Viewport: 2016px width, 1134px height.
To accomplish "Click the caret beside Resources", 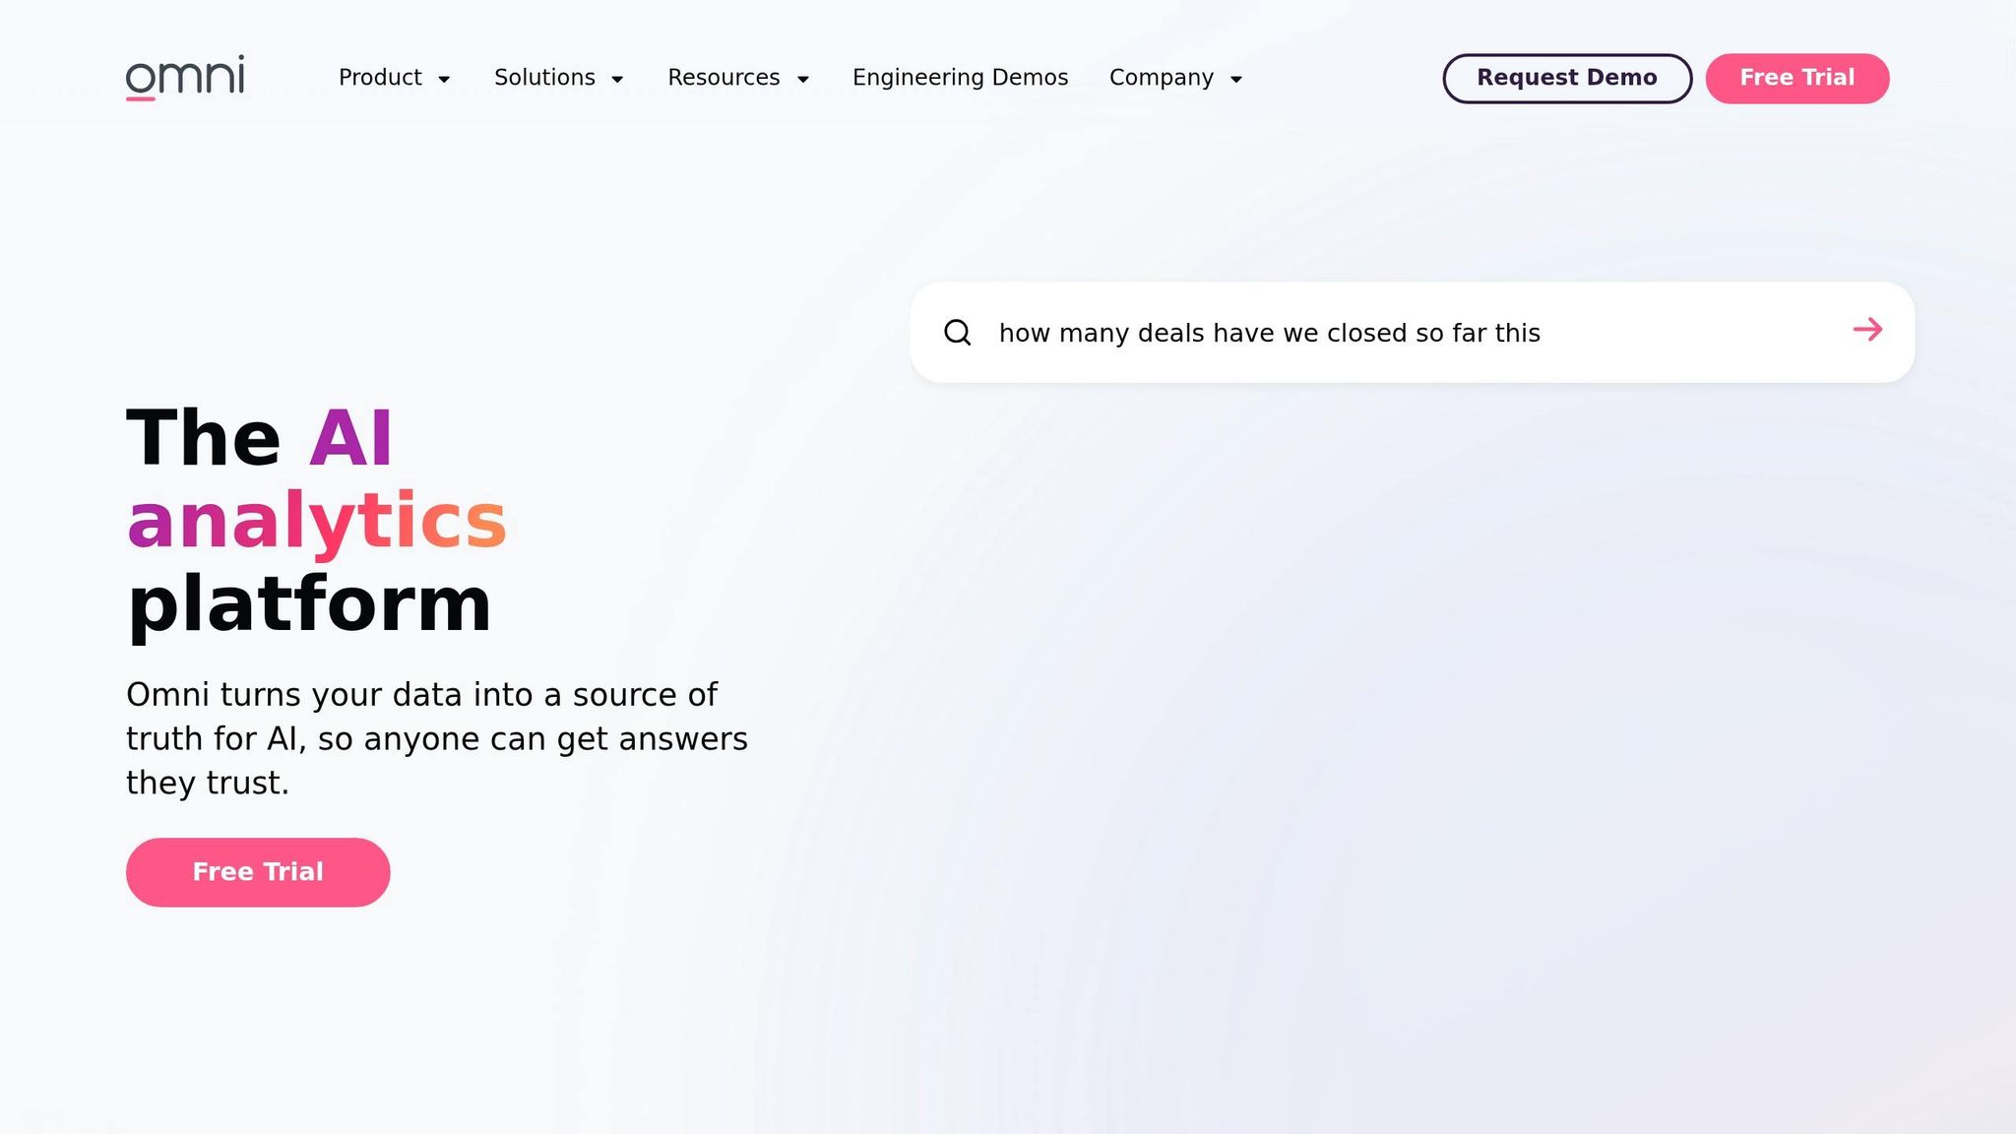I will [x=802, y=80].
